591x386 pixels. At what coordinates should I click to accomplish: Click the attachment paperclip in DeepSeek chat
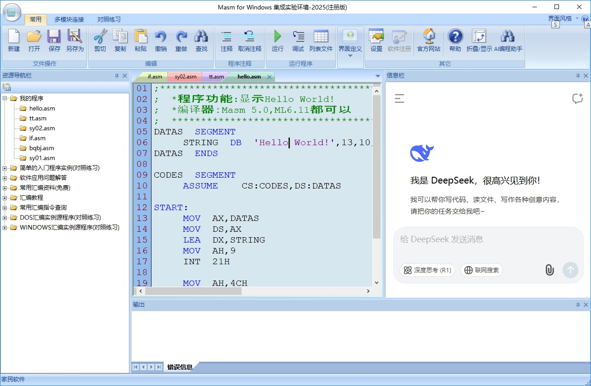(549, 270)
